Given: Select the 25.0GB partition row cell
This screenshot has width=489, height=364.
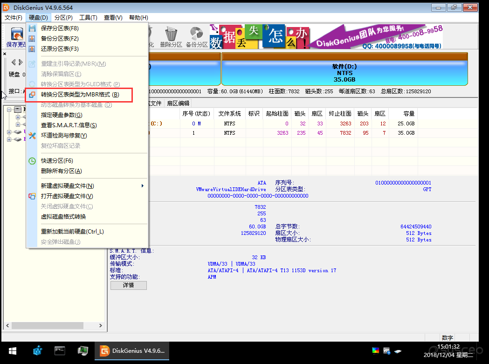Looking at the screenshot, I should point(406,124).
